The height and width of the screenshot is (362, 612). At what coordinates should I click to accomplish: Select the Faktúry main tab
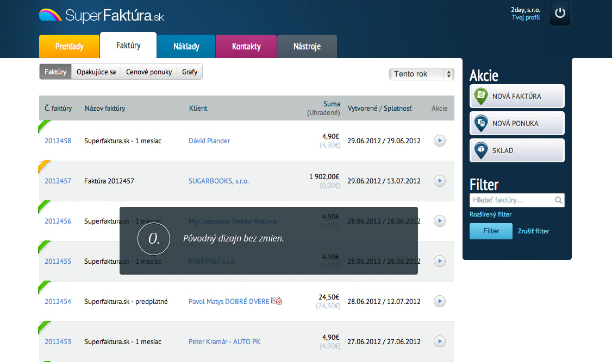point(128,45)
